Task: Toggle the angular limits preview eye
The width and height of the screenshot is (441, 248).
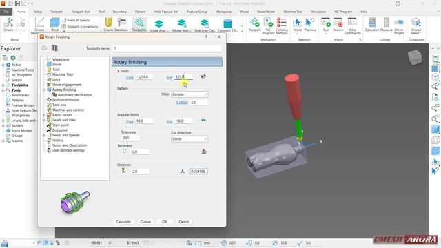Action: coord(203,120)
